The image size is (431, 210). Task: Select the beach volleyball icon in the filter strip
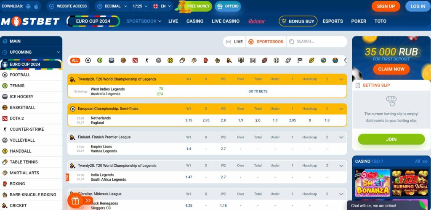click(x=324, y=60)
